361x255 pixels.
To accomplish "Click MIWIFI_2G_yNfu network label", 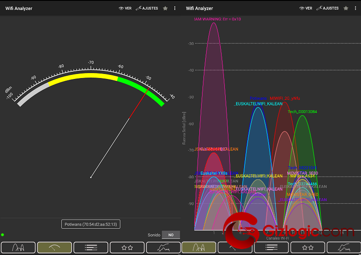I will point(285,98).
